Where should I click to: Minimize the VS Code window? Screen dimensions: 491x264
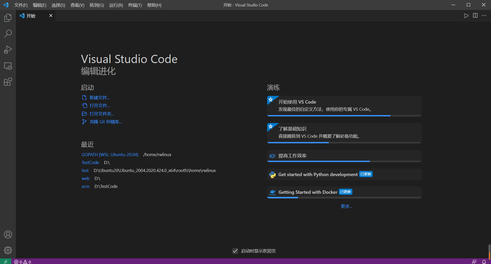coord(454,5)
